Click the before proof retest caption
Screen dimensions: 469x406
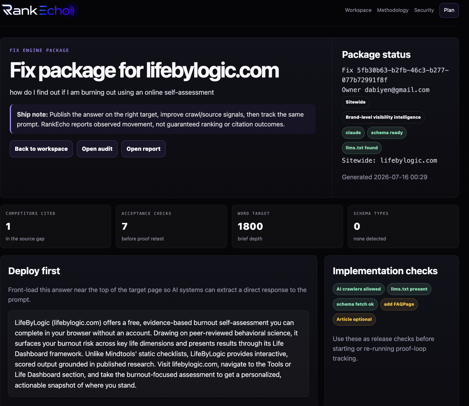click(142, 239)
